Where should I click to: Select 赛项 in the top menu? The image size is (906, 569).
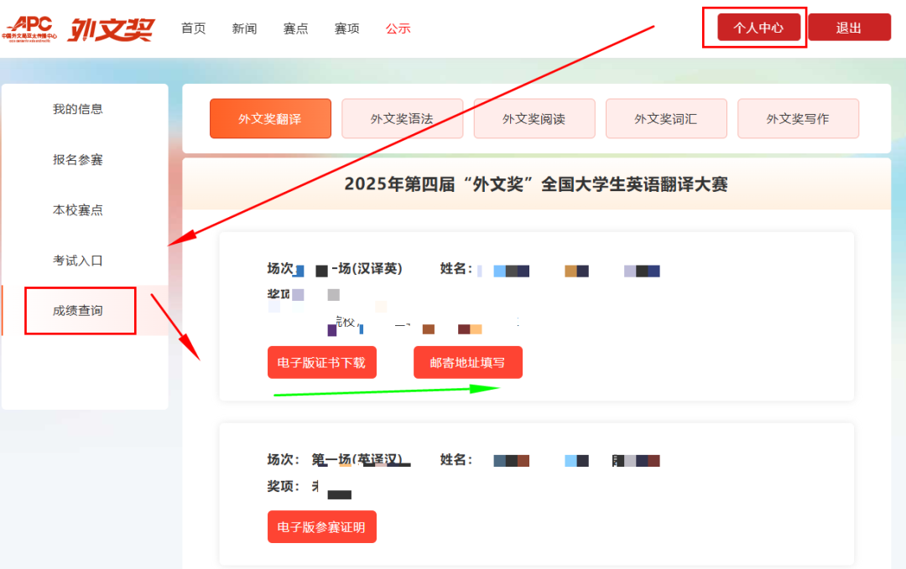coord(346,28)
